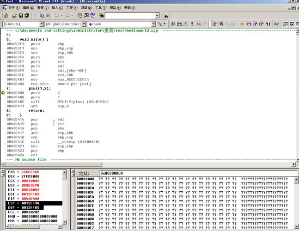Click the memory pane scroll-down arrow

coord(296,227)
